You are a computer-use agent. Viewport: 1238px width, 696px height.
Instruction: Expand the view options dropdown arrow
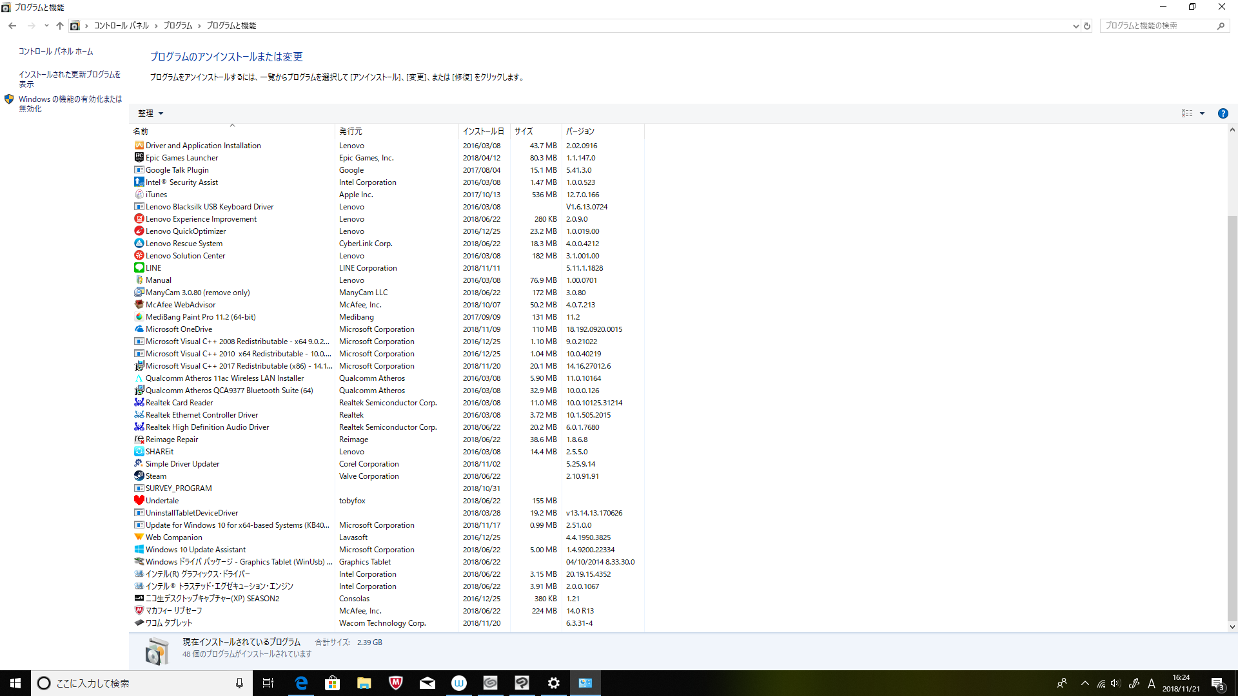pos(1202,113)
